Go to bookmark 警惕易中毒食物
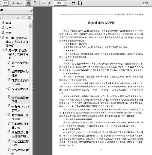The width and height of the screenshot is (152, 155). 20,152
